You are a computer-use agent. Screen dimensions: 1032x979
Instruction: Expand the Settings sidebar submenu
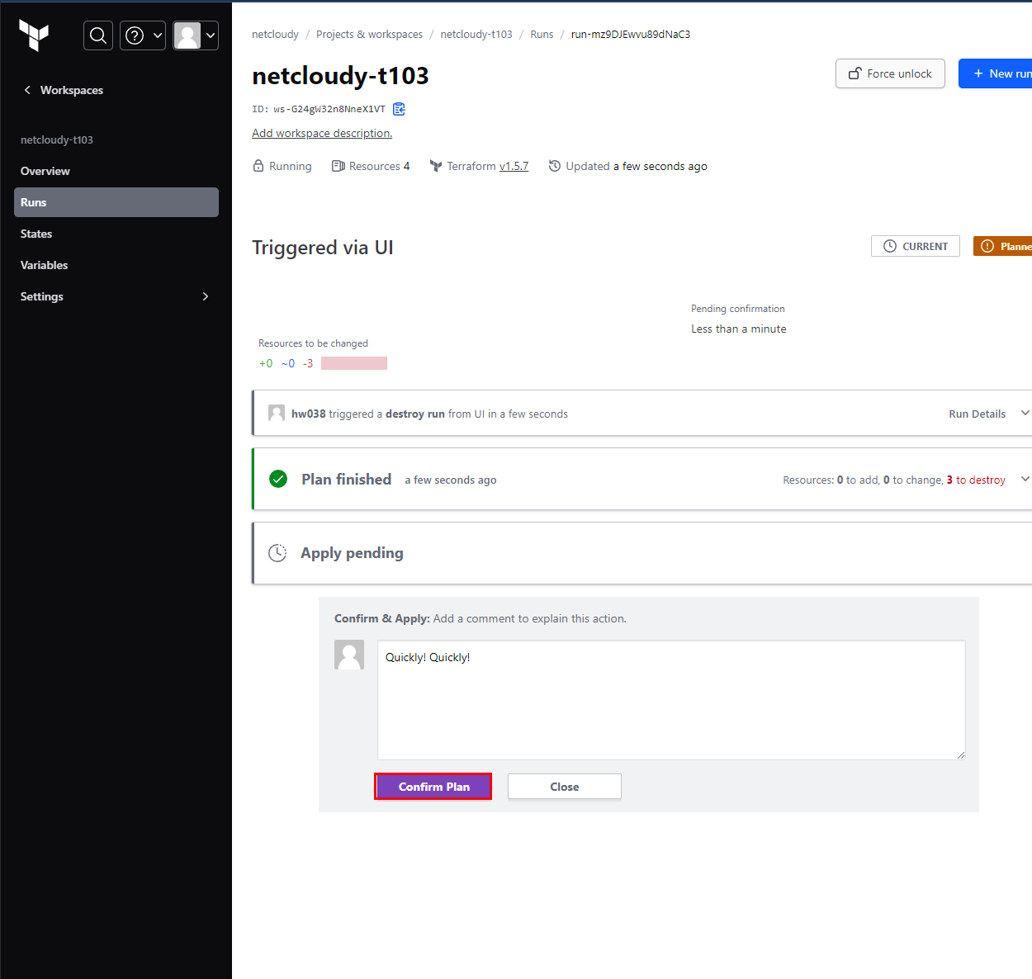116,296
